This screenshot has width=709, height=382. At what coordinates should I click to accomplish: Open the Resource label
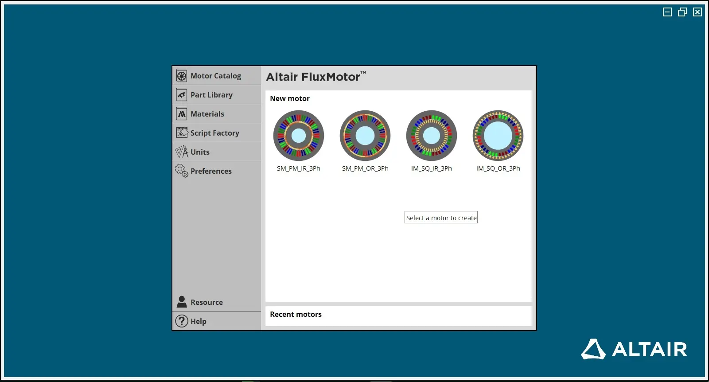point(206,302)
